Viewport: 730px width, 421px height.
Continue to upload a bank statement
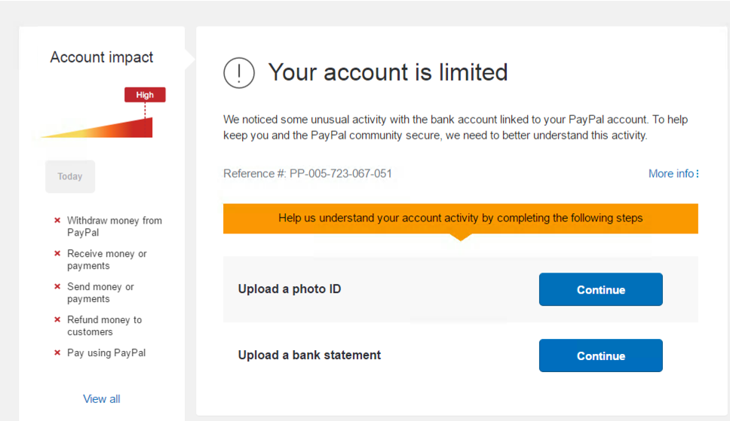click(x=600, y=355)
